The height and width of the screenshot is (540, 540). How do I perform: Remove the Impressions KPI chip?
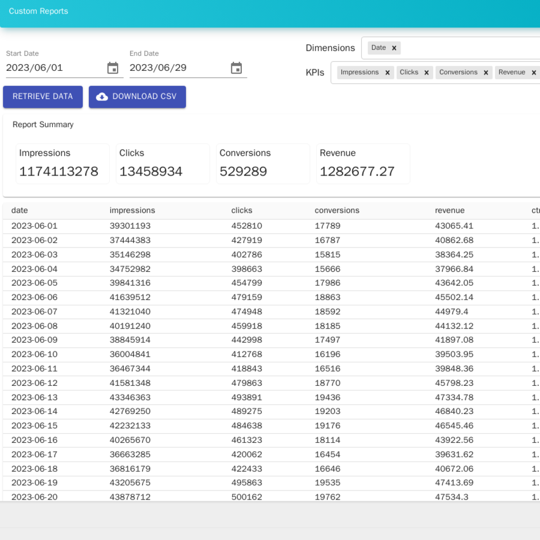388,73
